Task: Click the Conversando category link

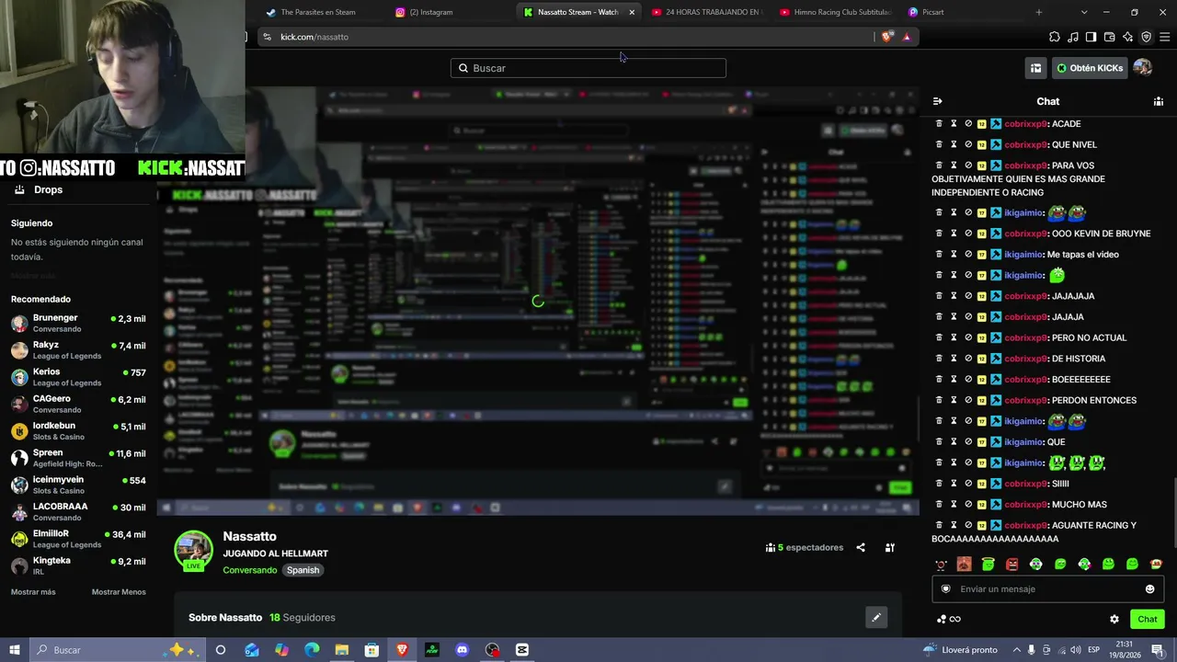Action: [x=250, y=570]
